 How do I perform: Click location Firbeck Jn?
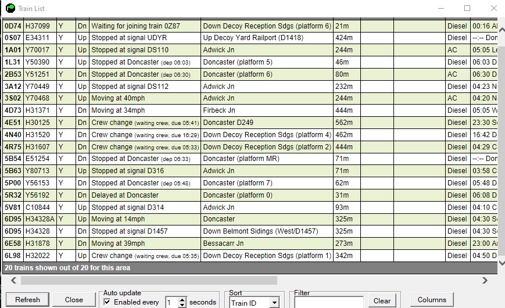(219, 110)
